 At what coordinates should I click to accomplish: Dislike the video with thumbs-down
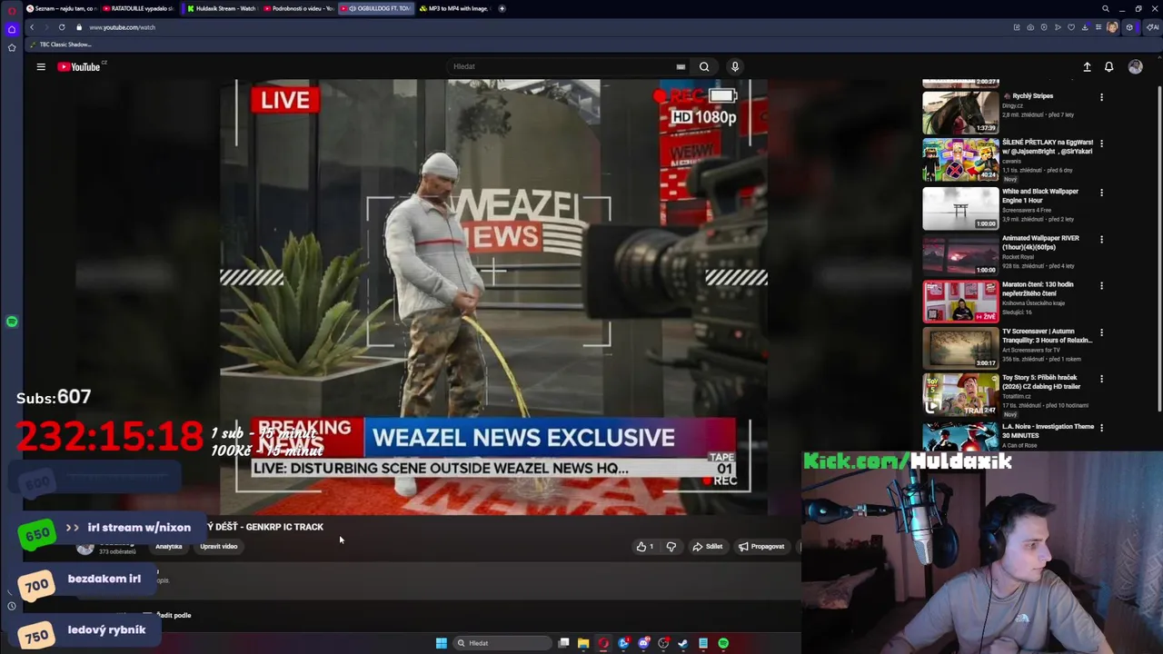click(x=671, y=547)
